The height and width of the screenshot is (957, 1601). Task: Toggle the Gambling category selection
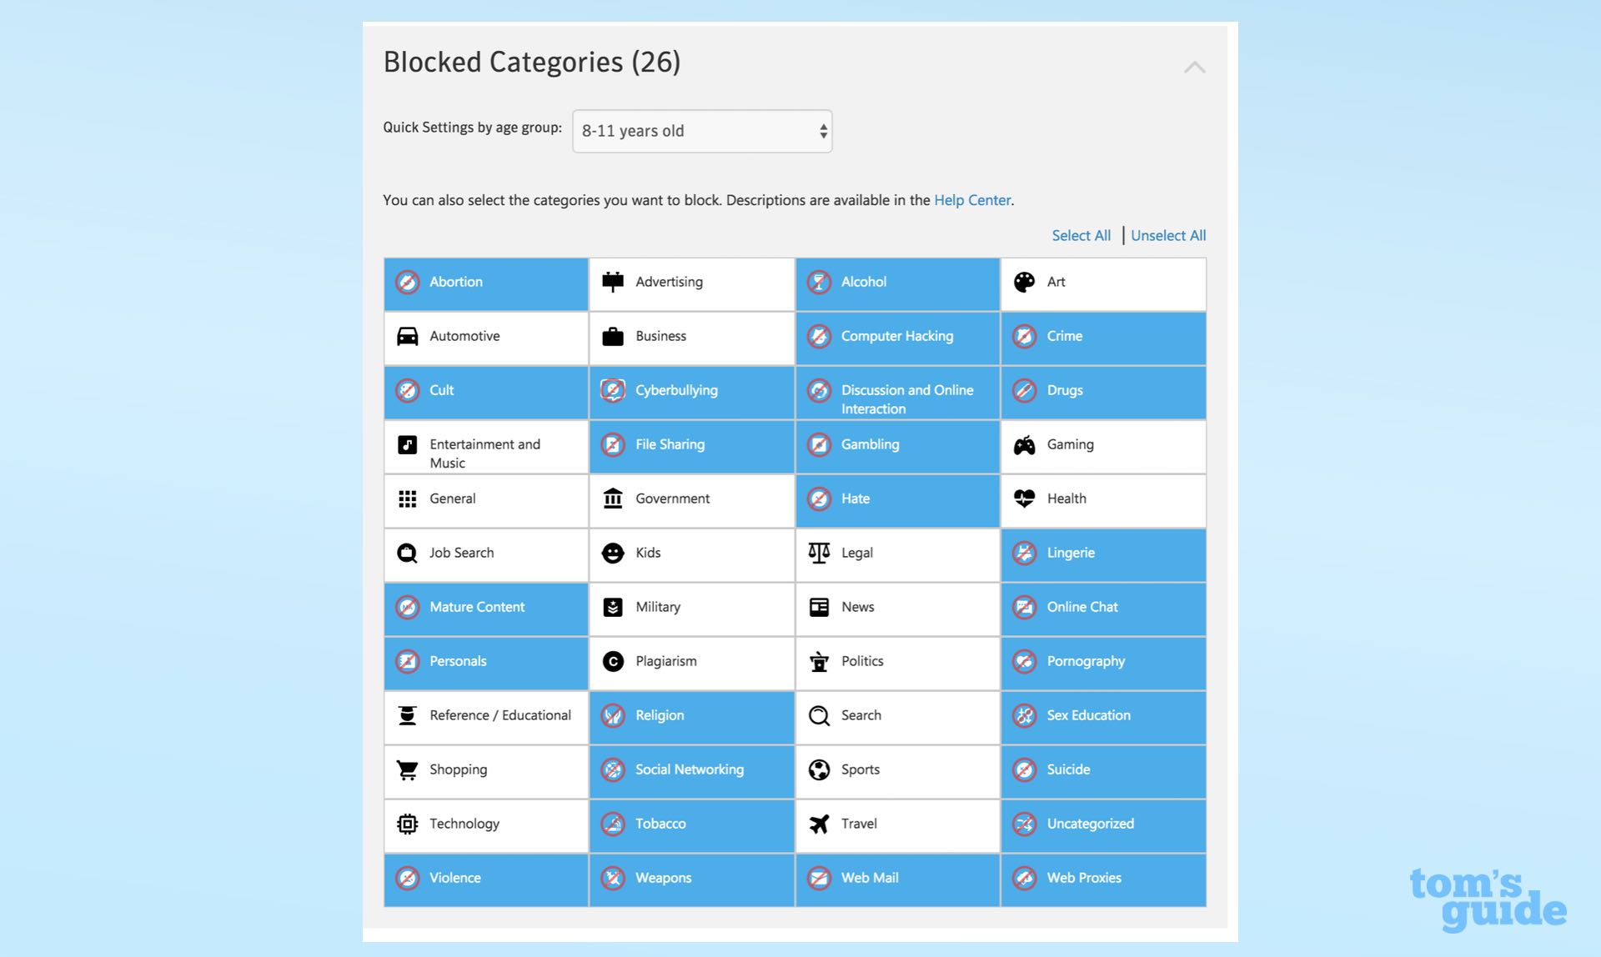pyautogui.click(x=896, y=444)
